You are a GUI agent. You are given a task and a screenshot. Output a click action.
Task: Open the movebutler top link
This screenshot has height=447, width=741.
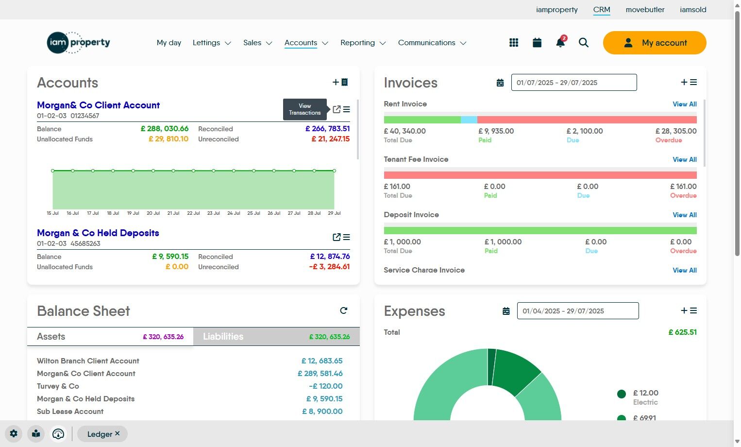click(645, 10)
